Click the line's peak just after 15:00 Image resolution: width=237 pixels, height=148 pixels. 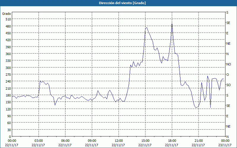[147, 27]
